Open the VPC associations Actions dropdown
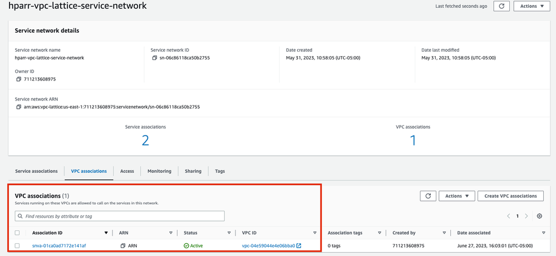 [x=457, y=196]
